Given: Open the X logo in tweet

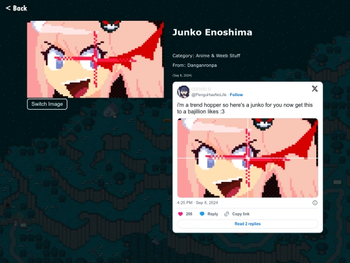Looking at the screenshot, I should [x=315, y=89].
